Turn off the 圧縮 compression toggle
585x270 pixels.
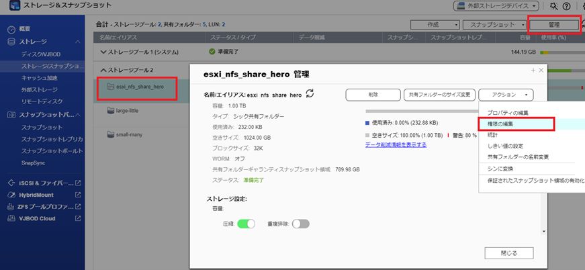[246, 224]
